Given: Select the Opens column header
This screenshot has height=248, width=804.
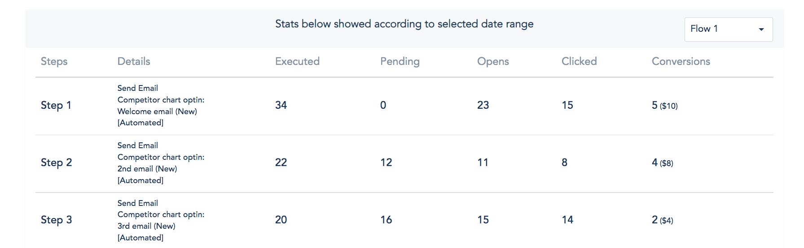Looking at the screenshot, I should (493, 62).
